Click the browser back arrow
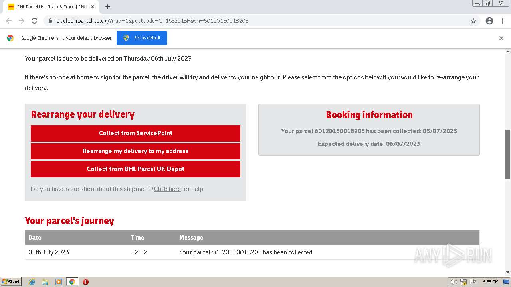Screen dimensions: 511x287 (9, 21)
